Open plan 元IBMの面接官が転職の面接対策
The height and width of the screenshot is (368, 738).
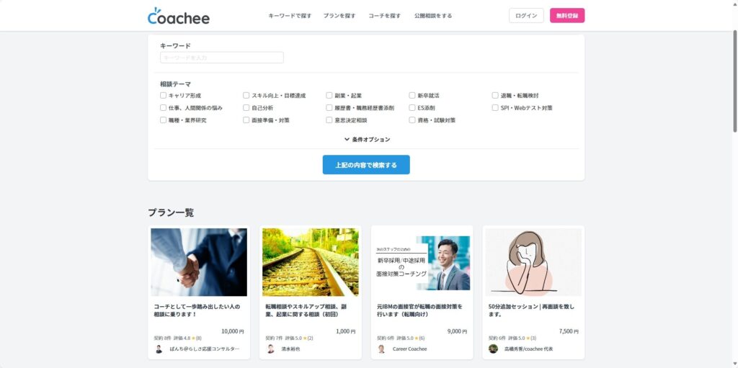420,310
